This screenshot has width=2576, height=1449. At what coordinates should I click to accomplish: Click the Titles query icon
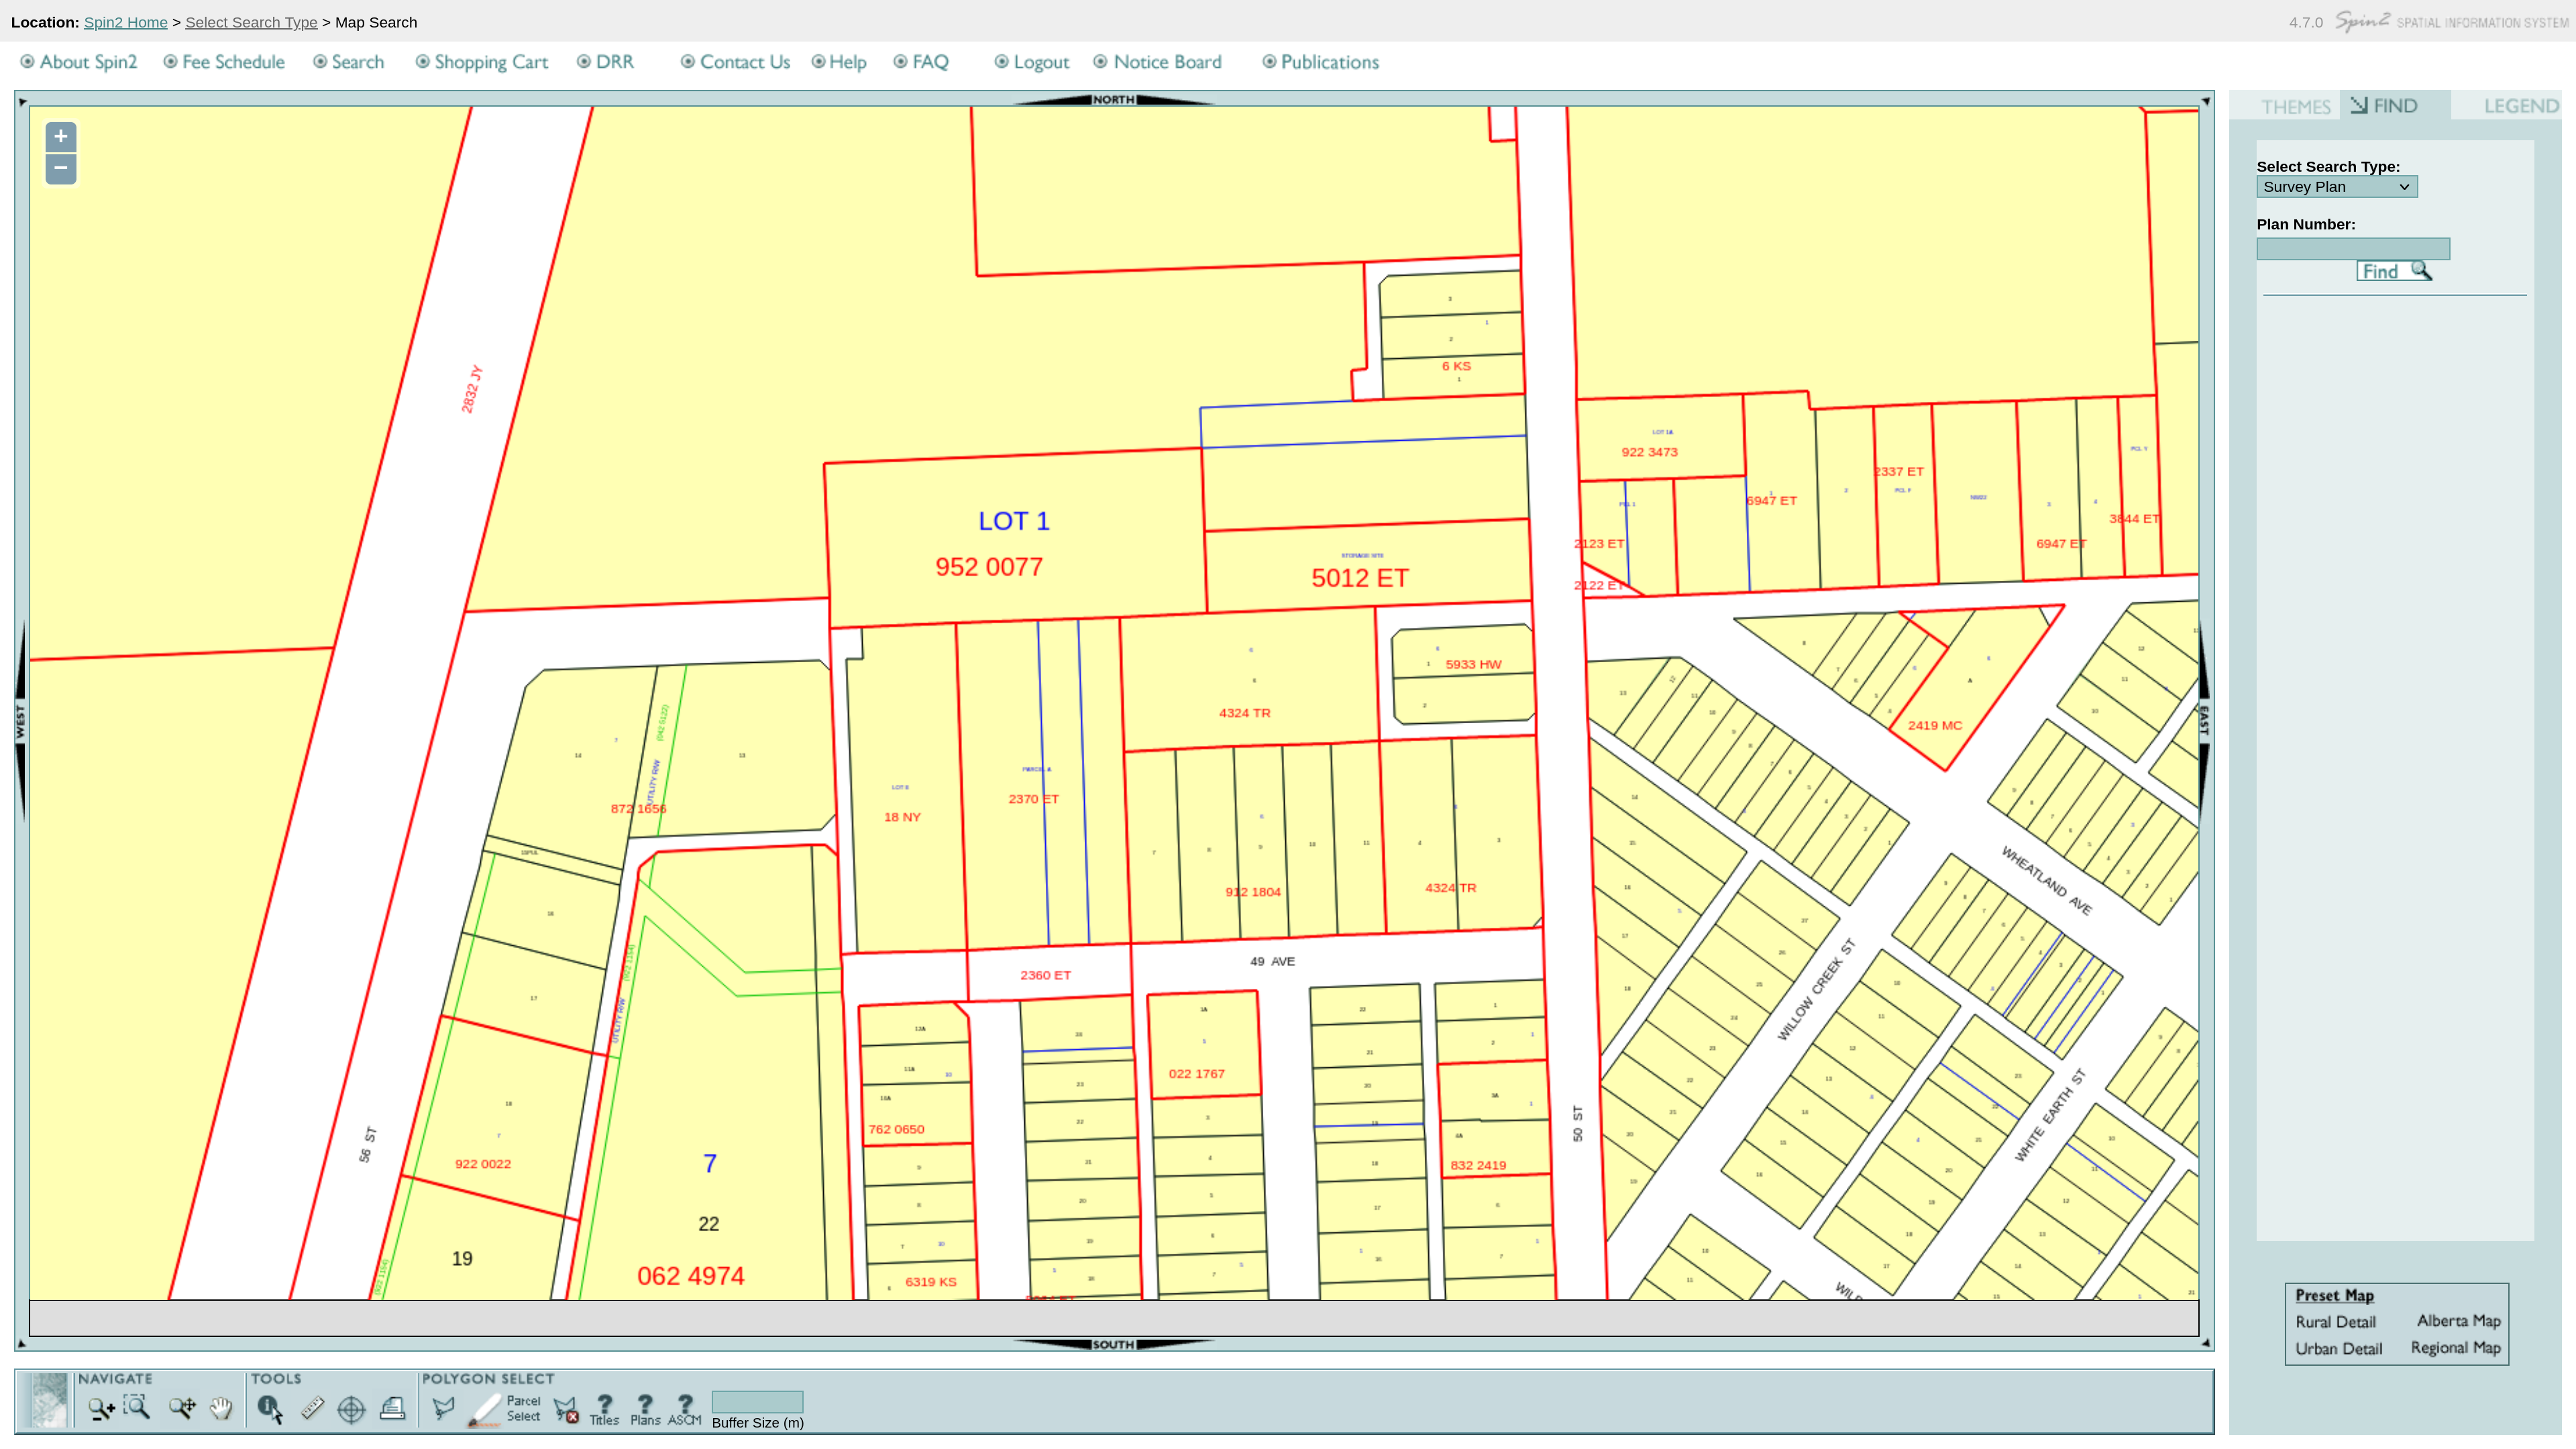604,1408
